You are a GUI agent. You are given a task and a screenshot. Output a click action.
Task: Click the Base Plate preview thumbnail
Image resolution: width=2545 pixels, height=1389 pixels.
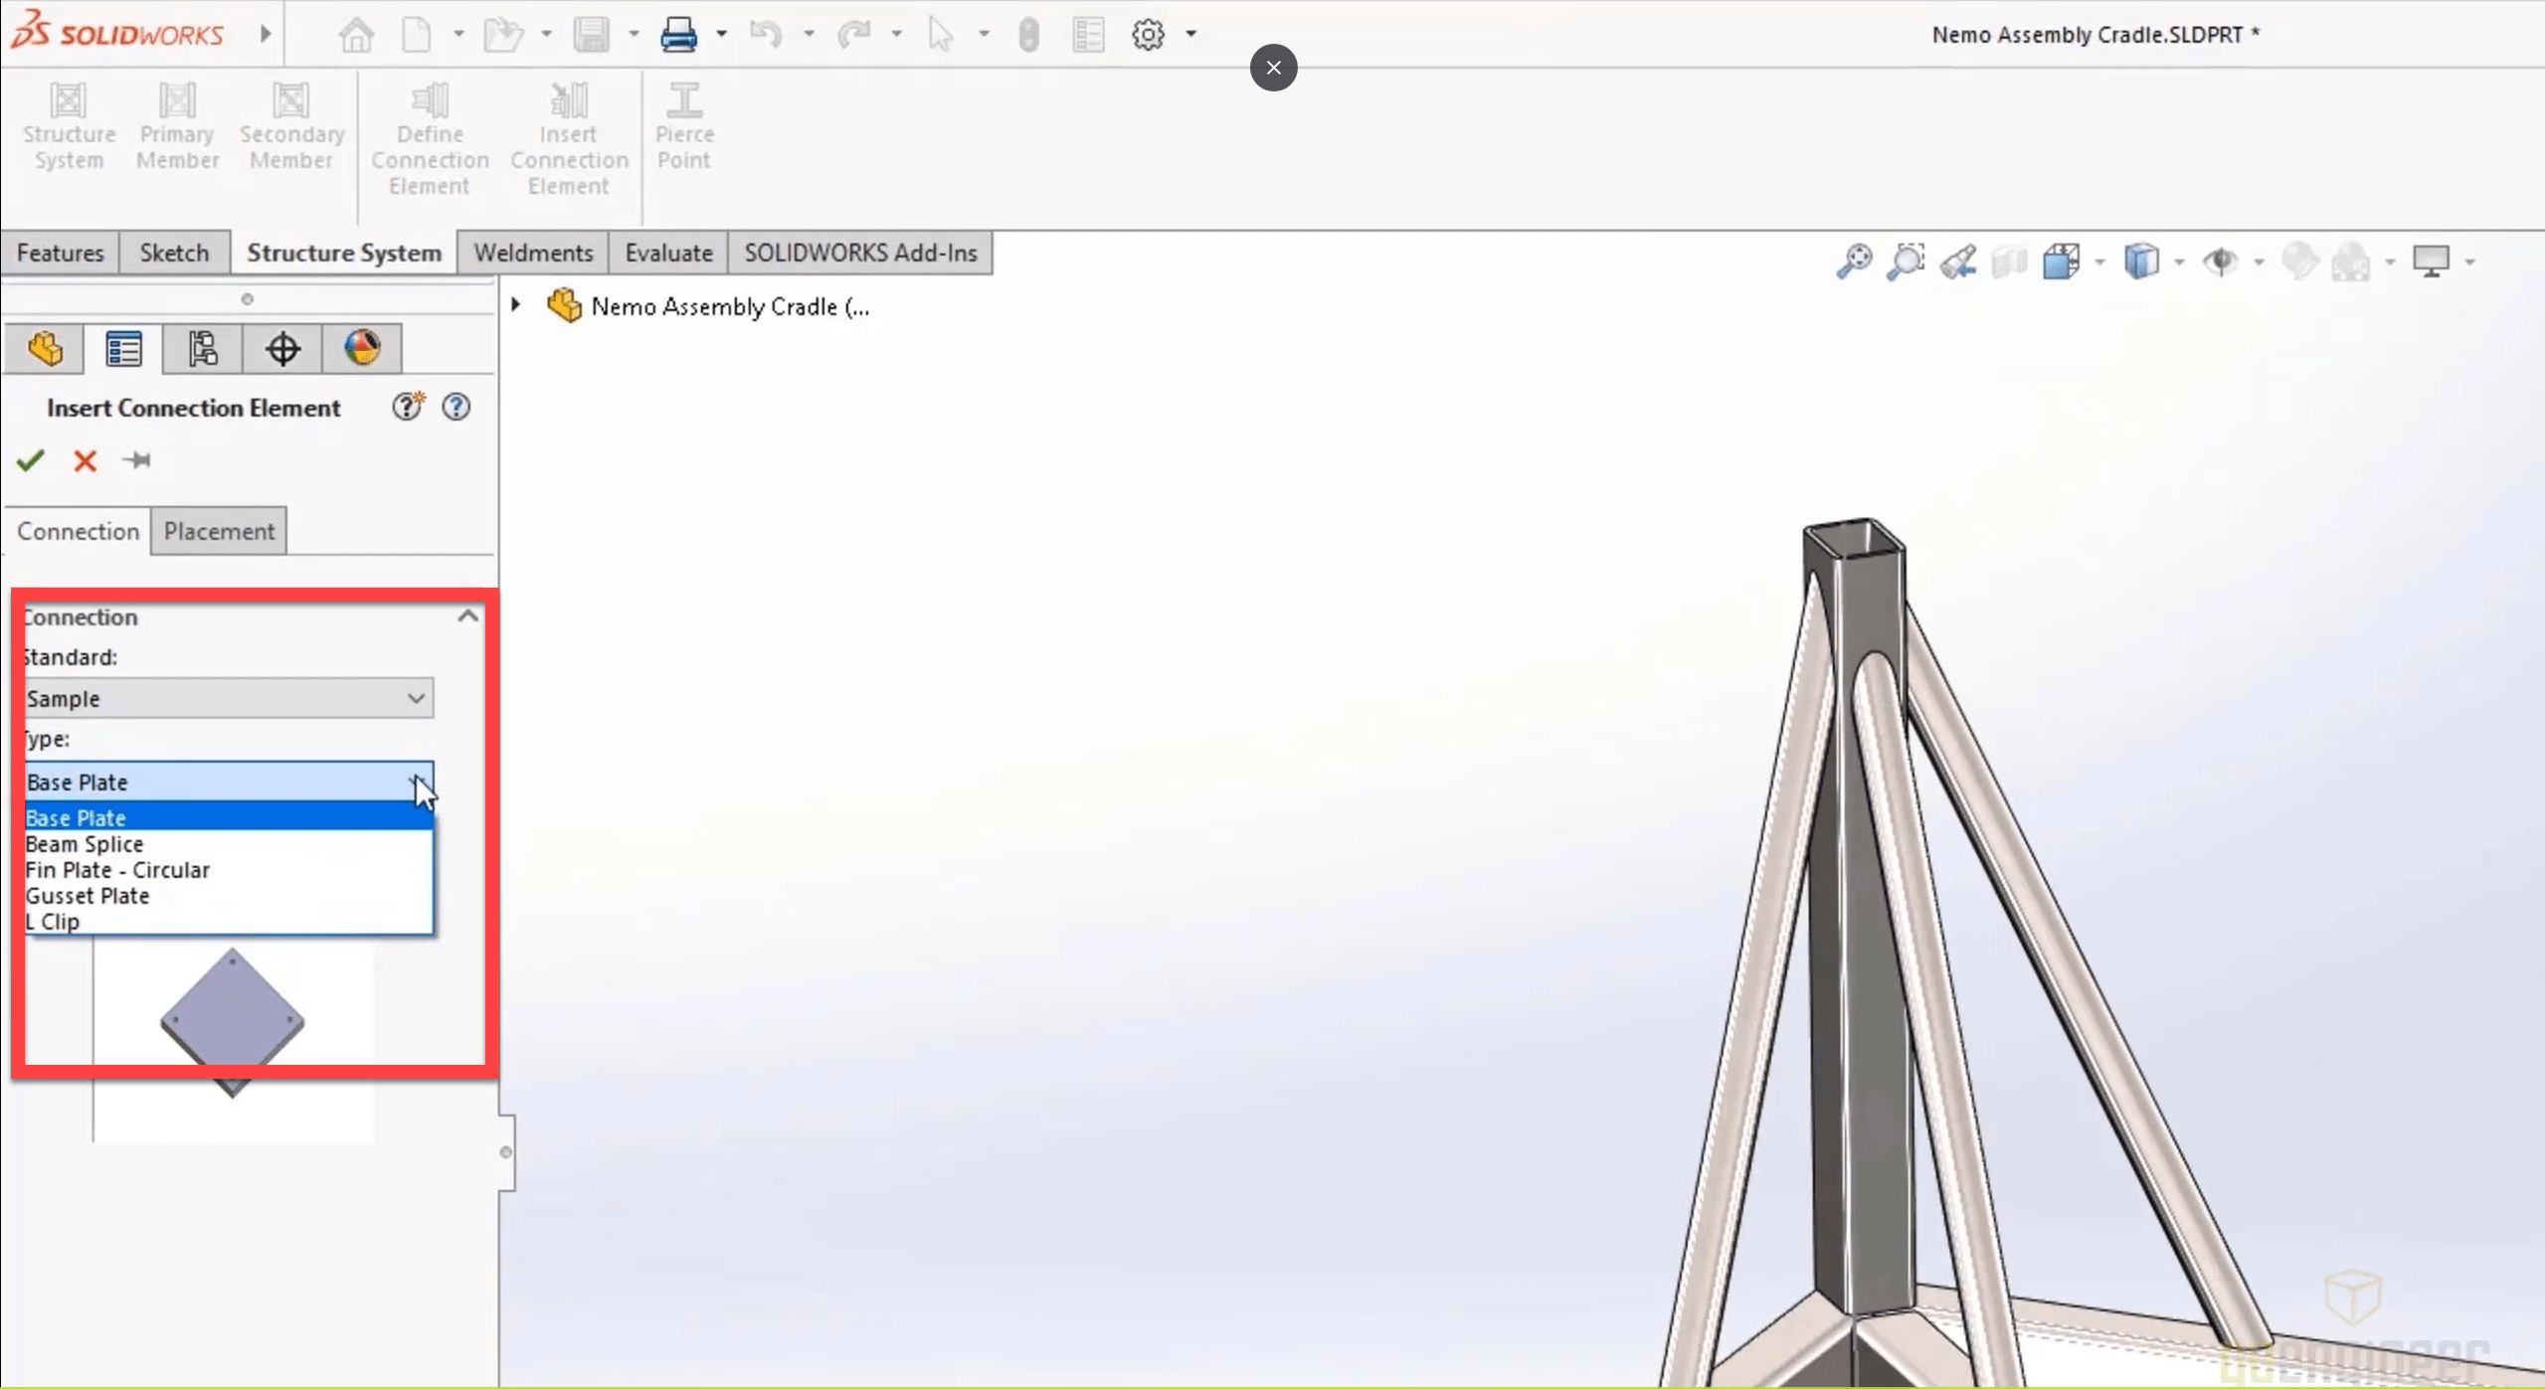point(231,1022)
